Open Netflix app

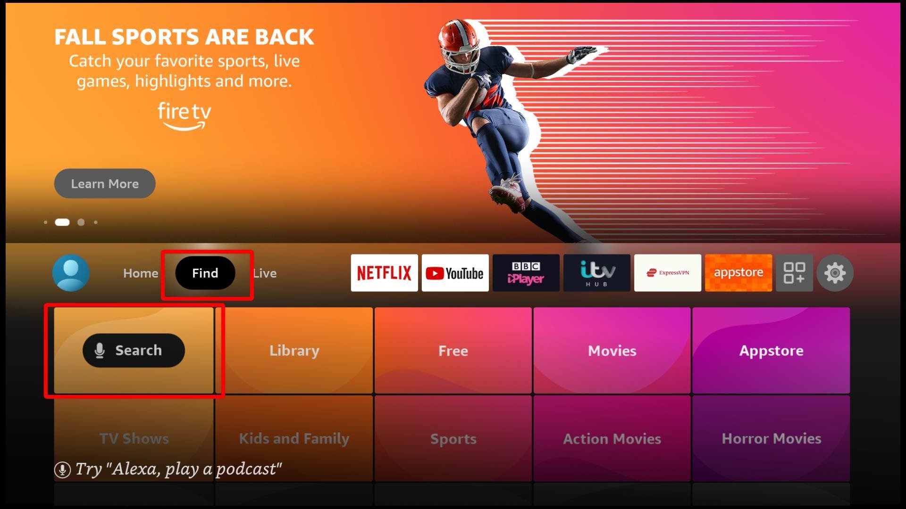383,272
